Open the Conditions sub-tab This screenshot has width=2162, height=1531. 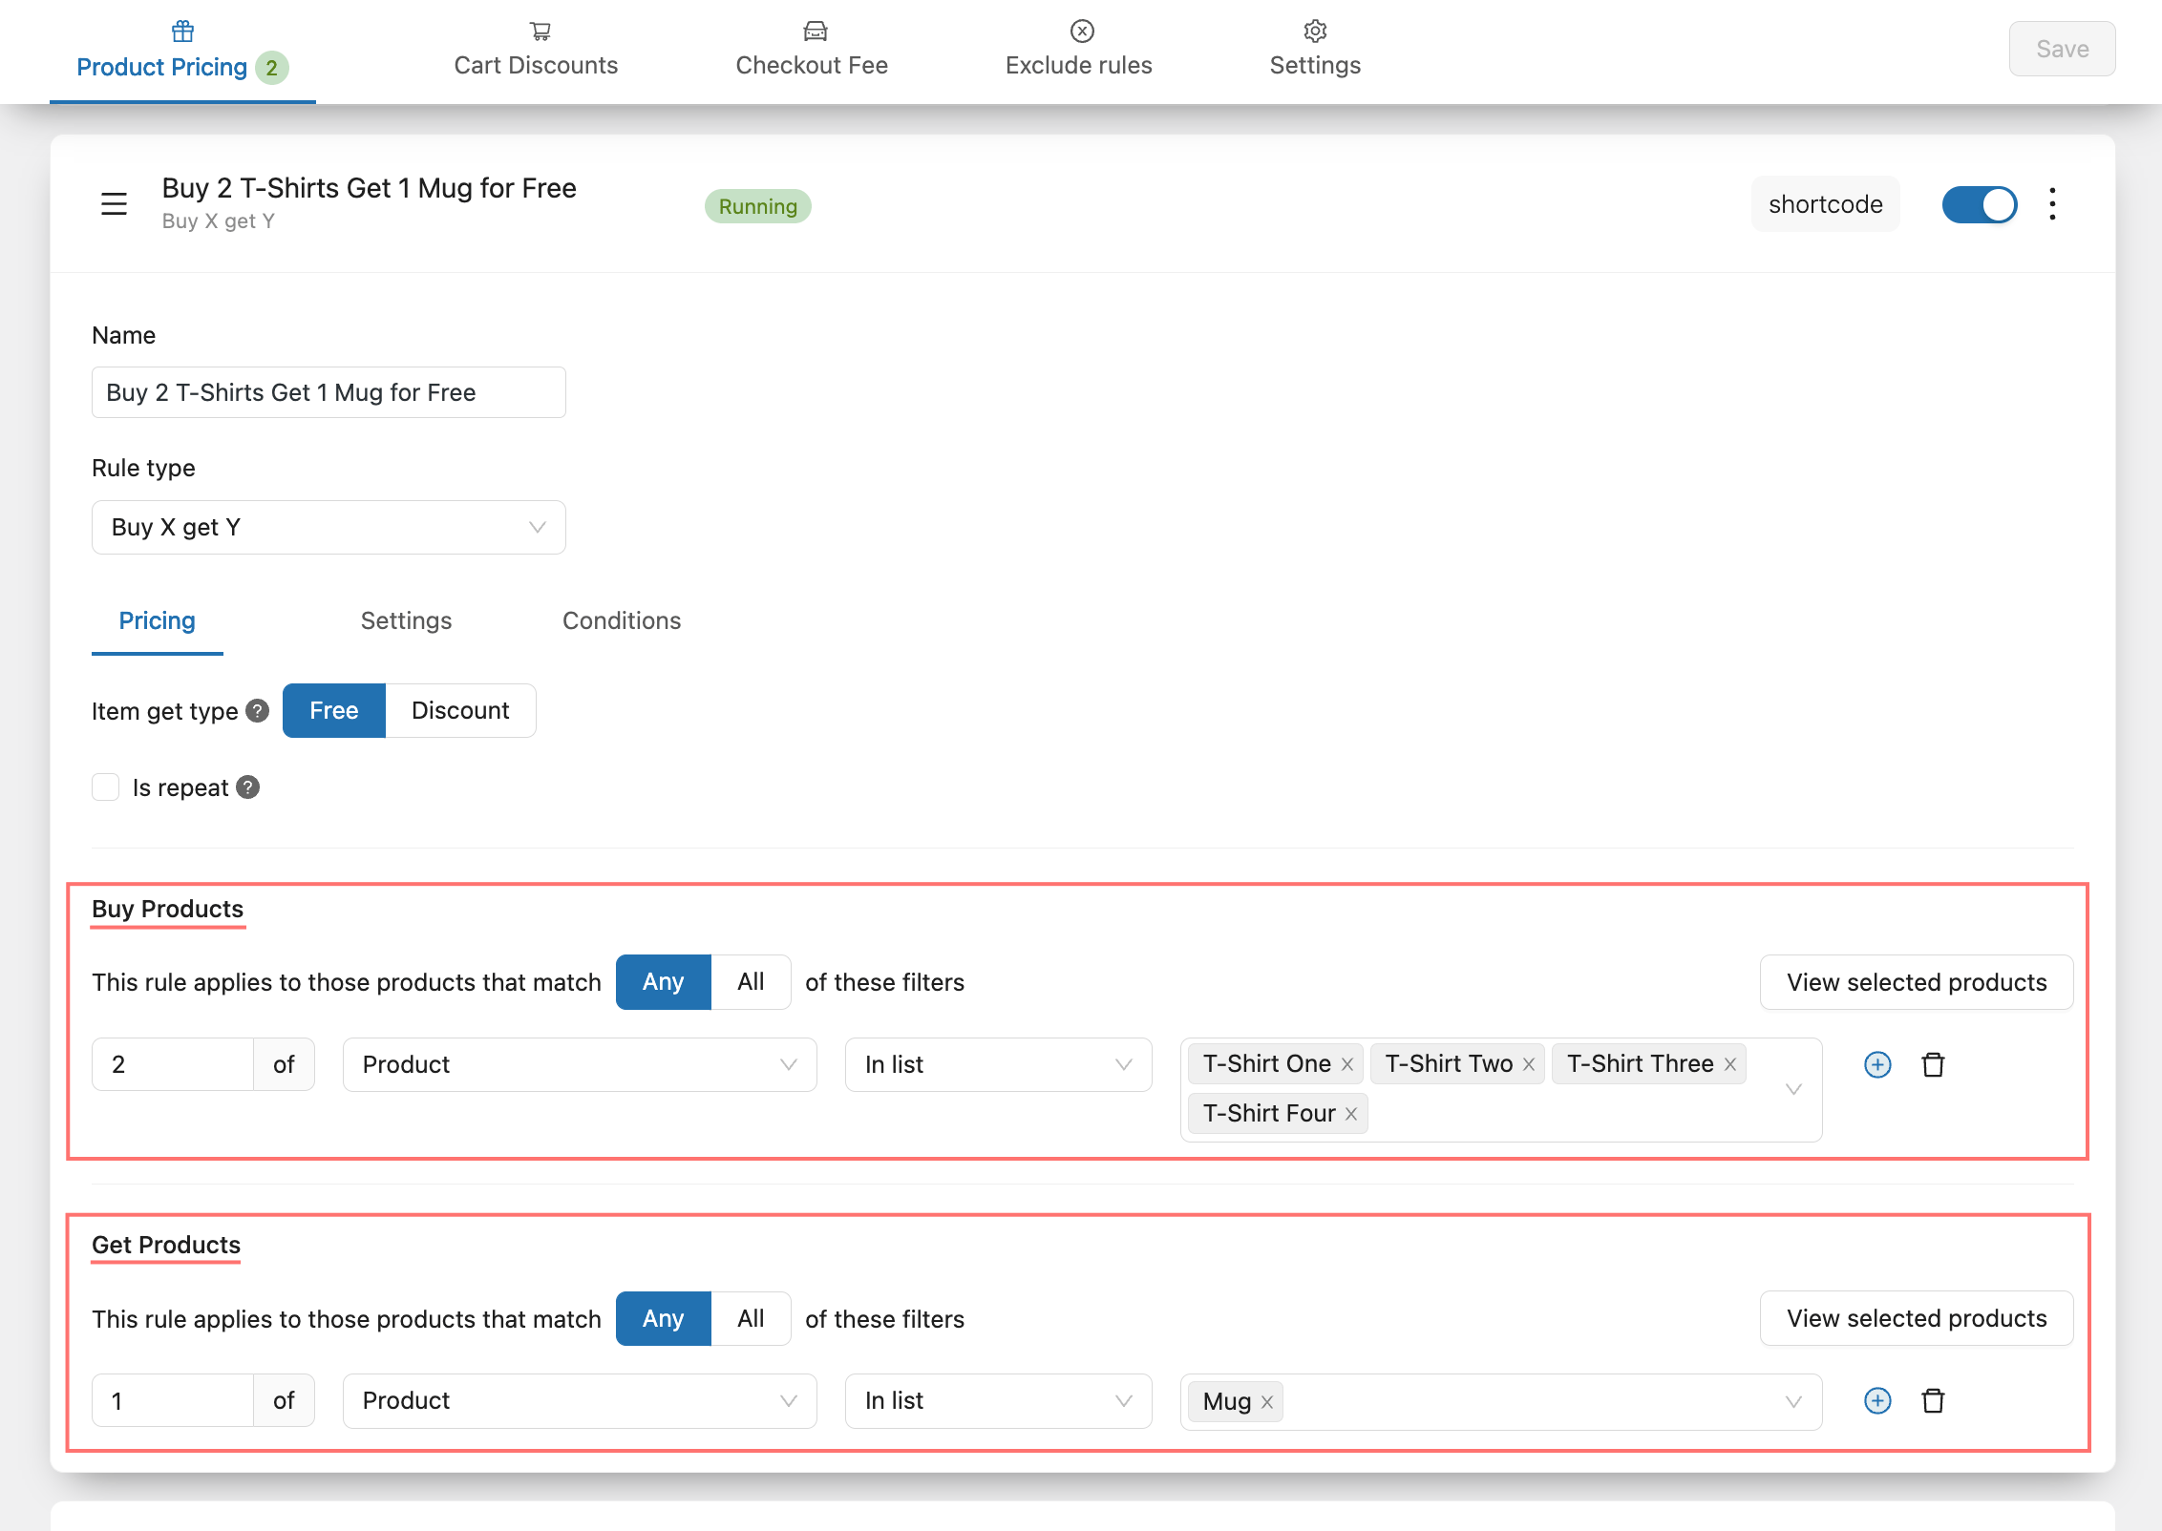click(622, 620)
